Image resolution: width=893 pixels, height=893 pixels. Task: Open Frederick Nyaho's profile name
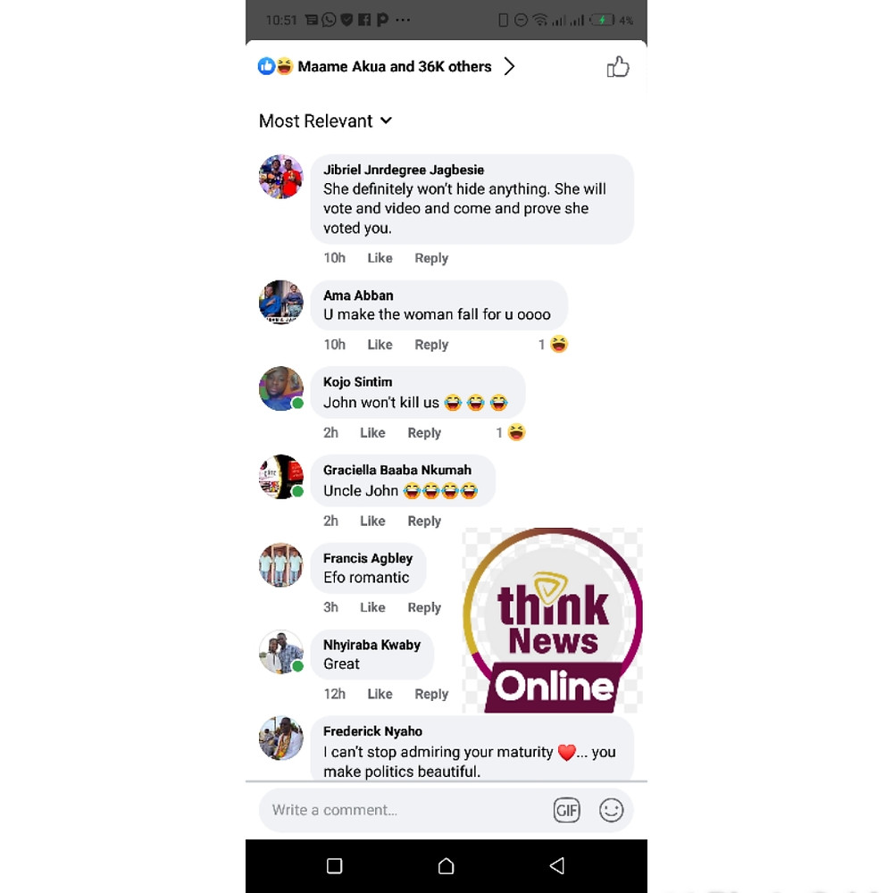(372, 730)
